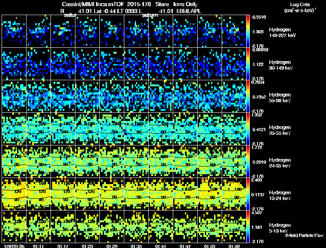This screenshot has width=326, height=248.
Task: Click the 'LT 0333' header value
Action: coord(127,11)
